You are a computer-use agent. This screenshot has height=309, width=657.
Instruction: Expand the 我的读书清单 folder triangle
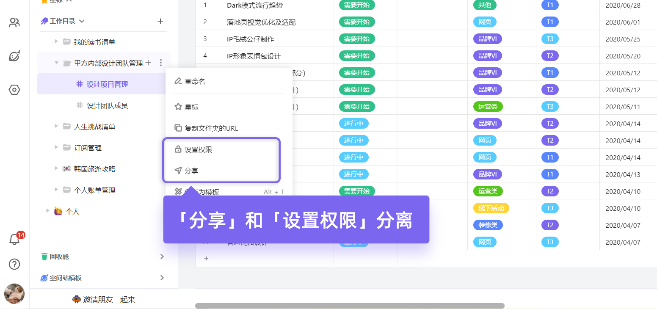point(56,41)
